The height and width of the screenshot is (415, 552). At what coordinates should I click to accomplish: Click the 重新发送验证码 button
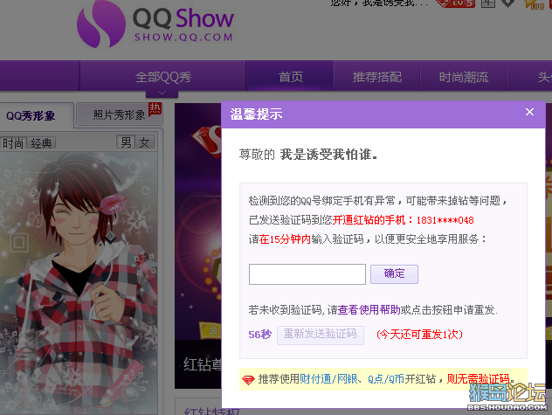pyautogui.click(x=320, y=335)
